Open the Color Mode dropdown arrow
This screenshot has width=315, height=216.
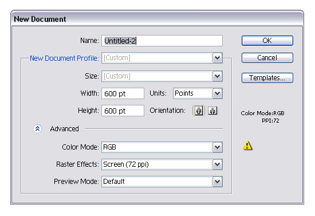coord(218,147)
